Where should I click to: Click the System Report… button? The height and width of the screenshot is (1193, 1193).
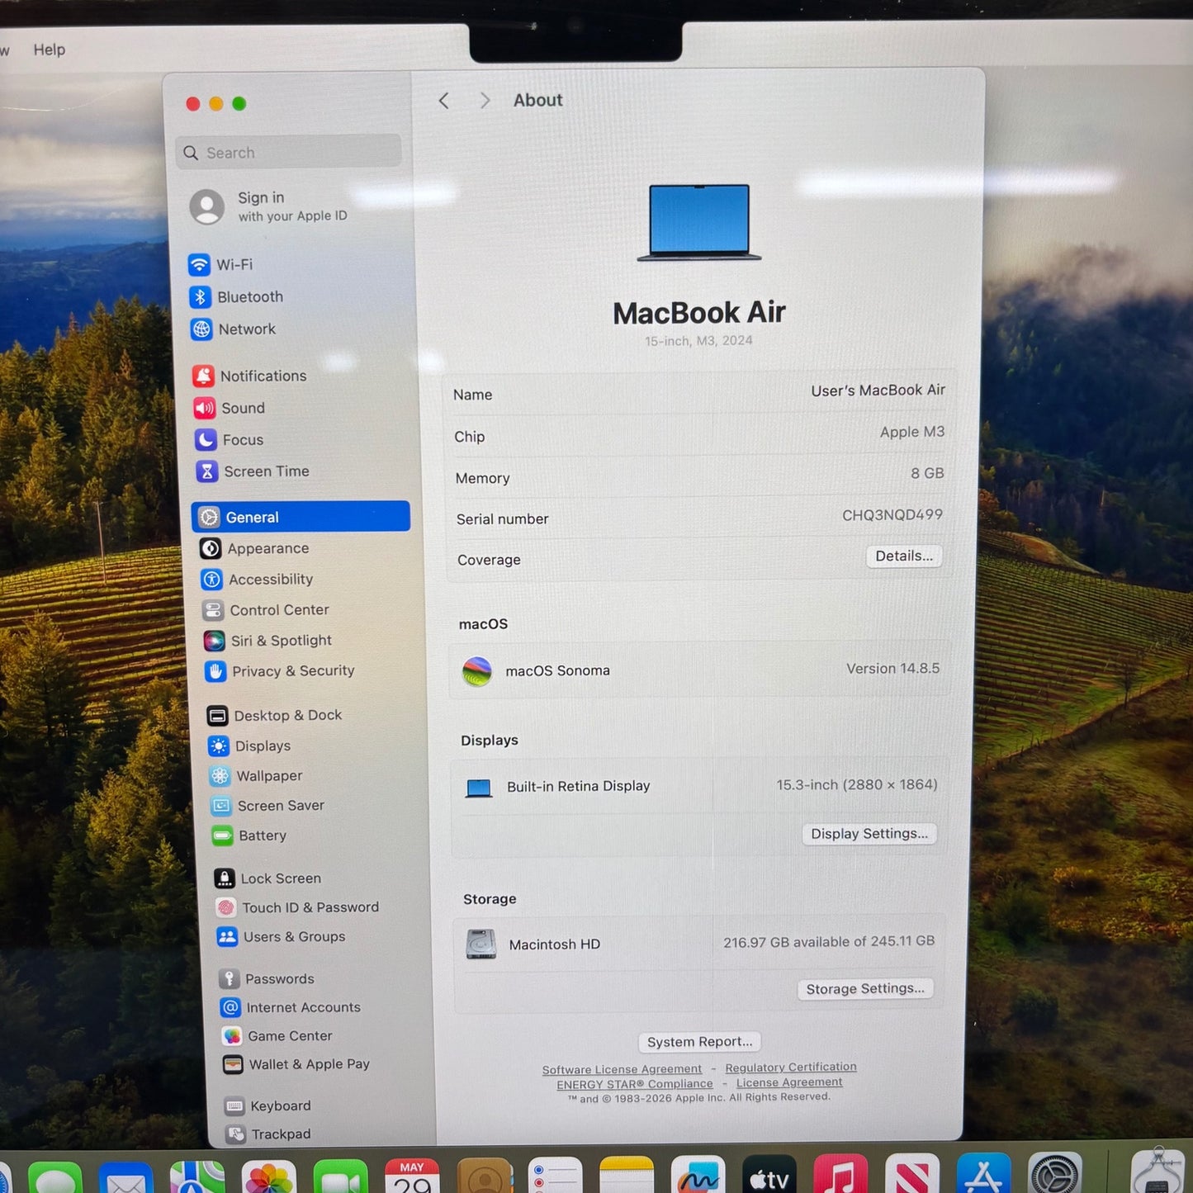(x=700, y=1042)
